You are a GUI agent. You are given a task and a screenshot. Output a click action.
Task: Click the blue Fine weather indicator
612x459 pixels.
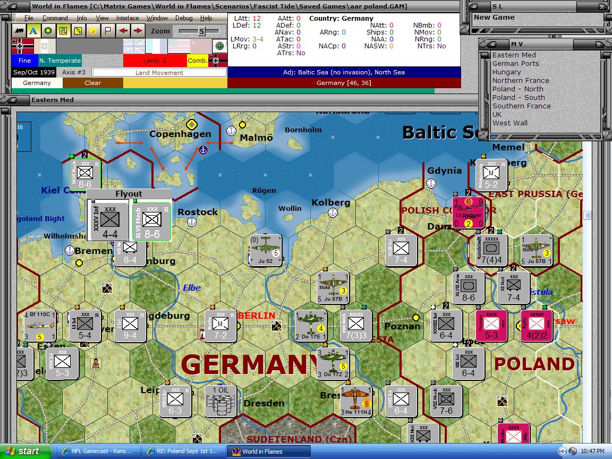point(24,61)
